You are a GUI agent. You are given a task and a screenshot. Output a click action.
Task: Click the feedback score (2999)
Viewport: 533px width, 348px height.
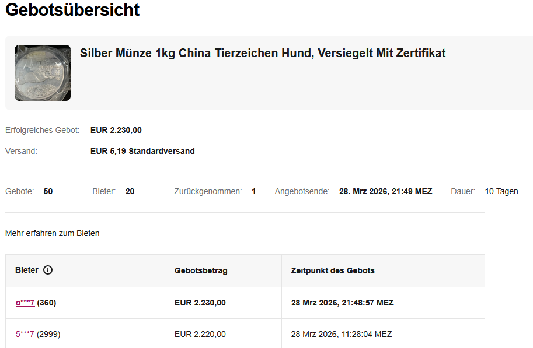pyautogui.click(x=48, y=334)
